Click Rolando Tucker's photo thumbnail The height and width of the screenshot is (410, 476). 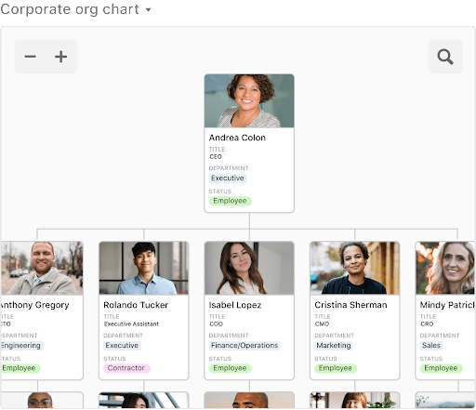click(x=144, y=268)
